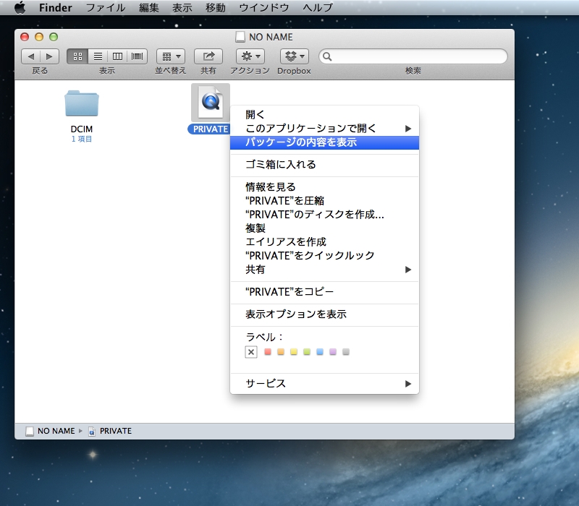Open the アクション gear dropdown

(x=250, y=56)
